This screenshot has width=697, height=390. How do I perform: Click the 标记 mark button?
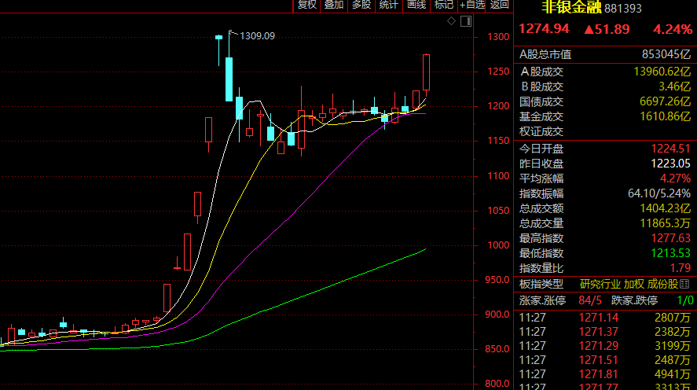click(443, 5)
